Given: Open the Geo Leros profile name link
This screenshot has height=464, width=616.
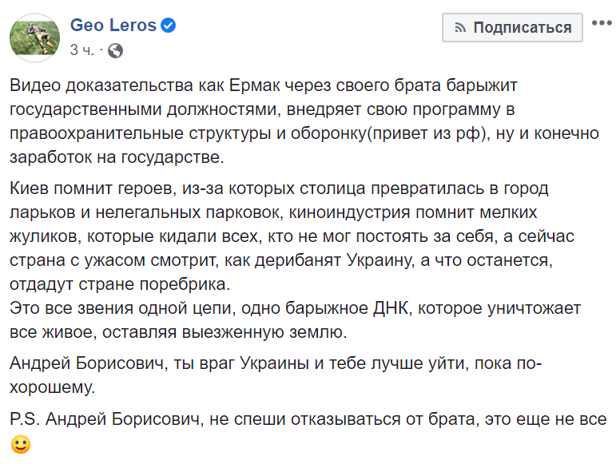Looking at the screenshot, I should coord(113,25).
